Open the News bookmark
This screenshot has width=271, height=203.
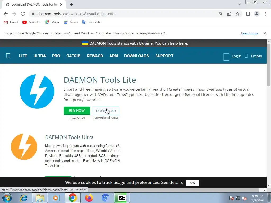pyautogui.click(x=70, y=22)
